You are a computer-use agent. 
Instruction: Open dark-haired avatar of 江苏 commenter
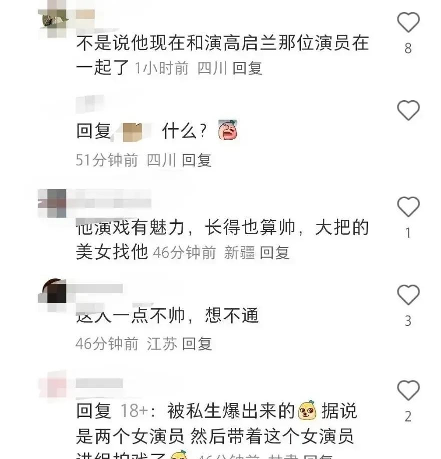(53, 291)
